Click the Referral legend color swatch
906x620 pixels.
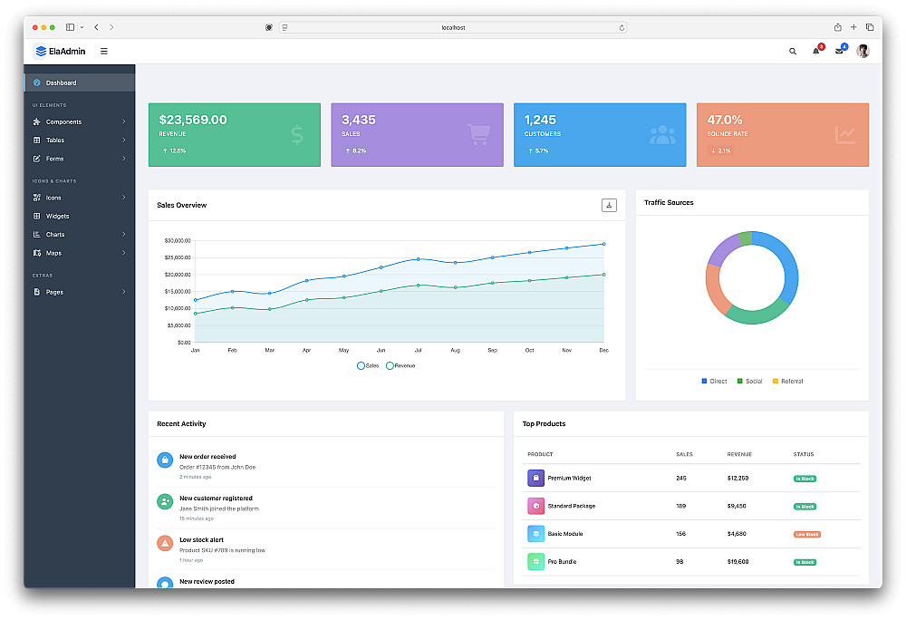tap(776, 382)
